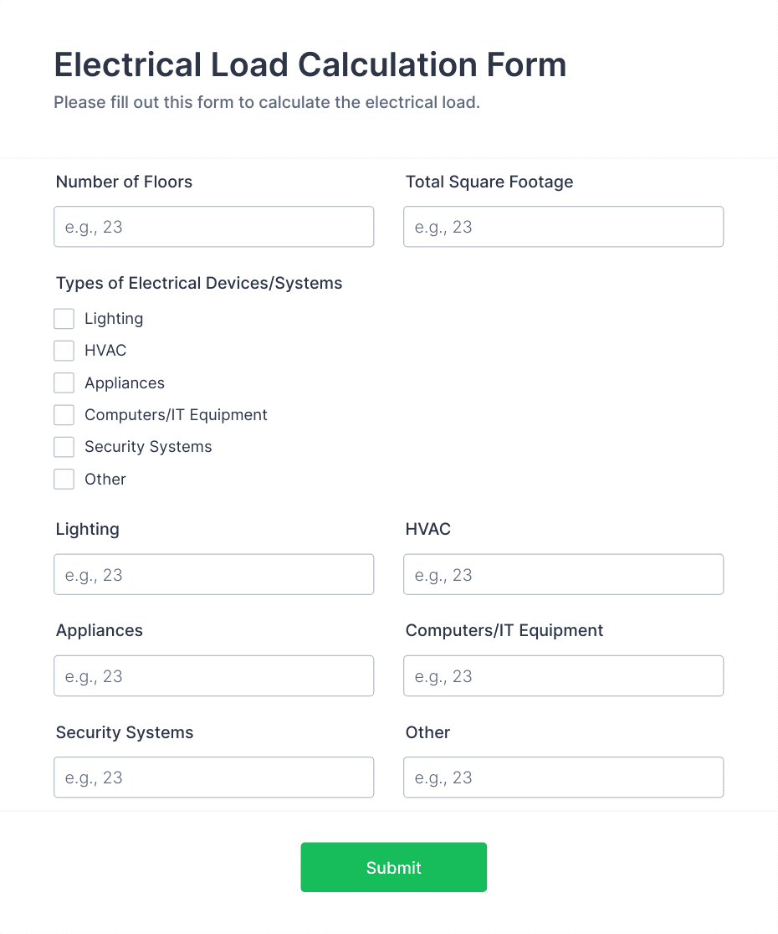The image size is (778, 934).
Task: Select the Appliances checkbox
Action: coord(64,382)
